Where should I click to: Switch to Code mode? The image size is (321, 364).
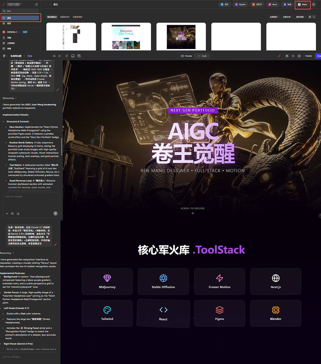pos(202,56)
